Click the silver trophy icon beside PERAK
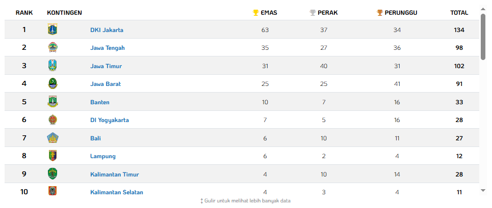 tap(313, 13)
